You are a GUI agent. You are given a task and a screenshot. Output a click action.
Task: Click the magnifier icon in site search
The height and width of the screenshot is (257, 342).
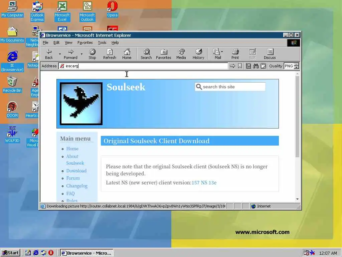[199, 87]
